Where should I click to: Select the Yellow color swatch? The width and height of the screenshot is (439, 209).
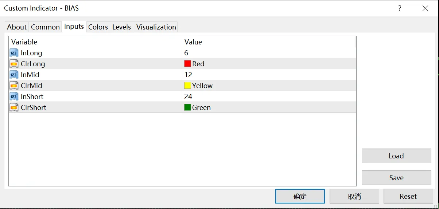point(188,86)
